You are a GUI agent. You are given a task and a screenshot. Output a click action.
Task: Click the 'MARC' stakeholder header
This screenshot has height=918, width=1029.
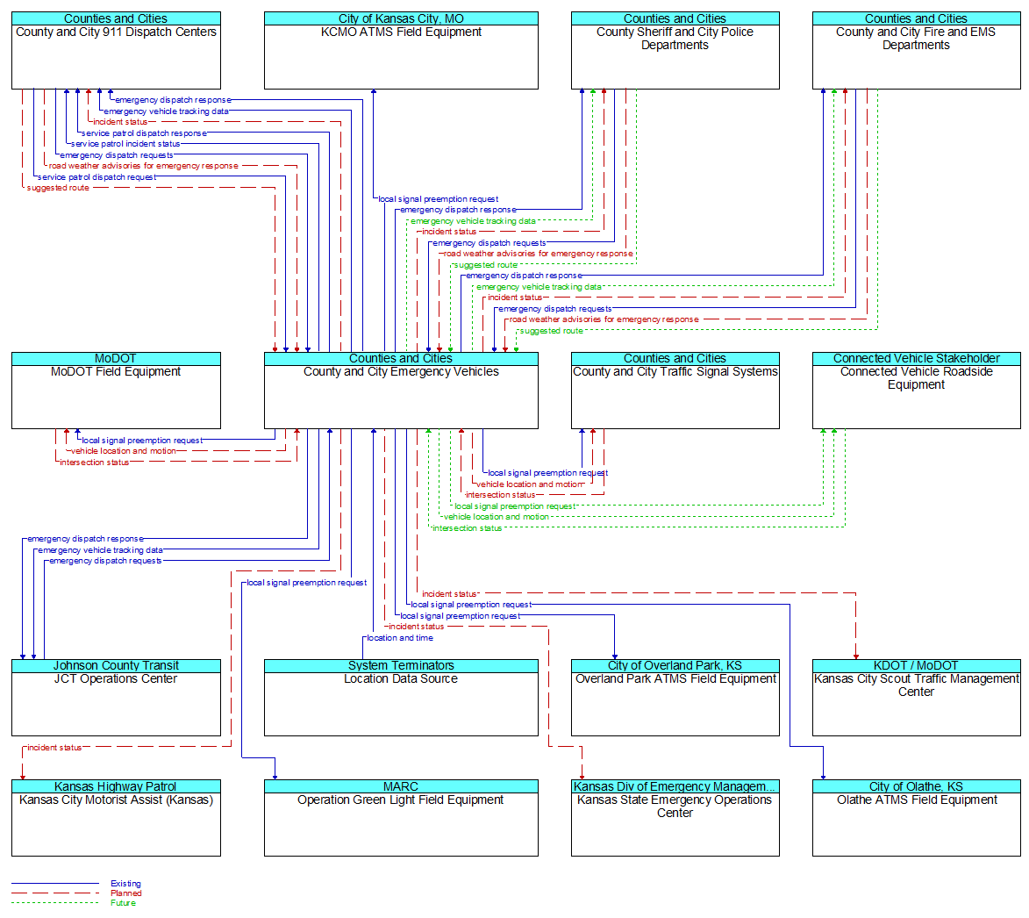click(x=401, y=786)
